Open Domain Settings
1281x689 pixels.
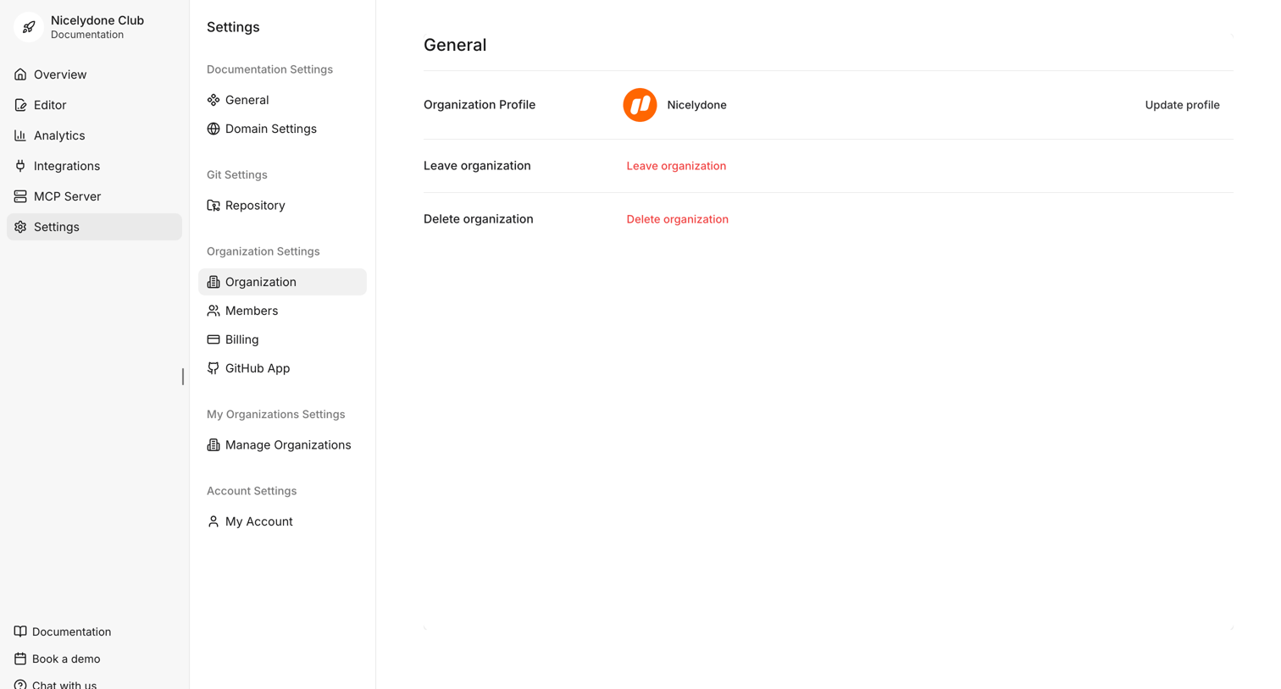[282, 129]
